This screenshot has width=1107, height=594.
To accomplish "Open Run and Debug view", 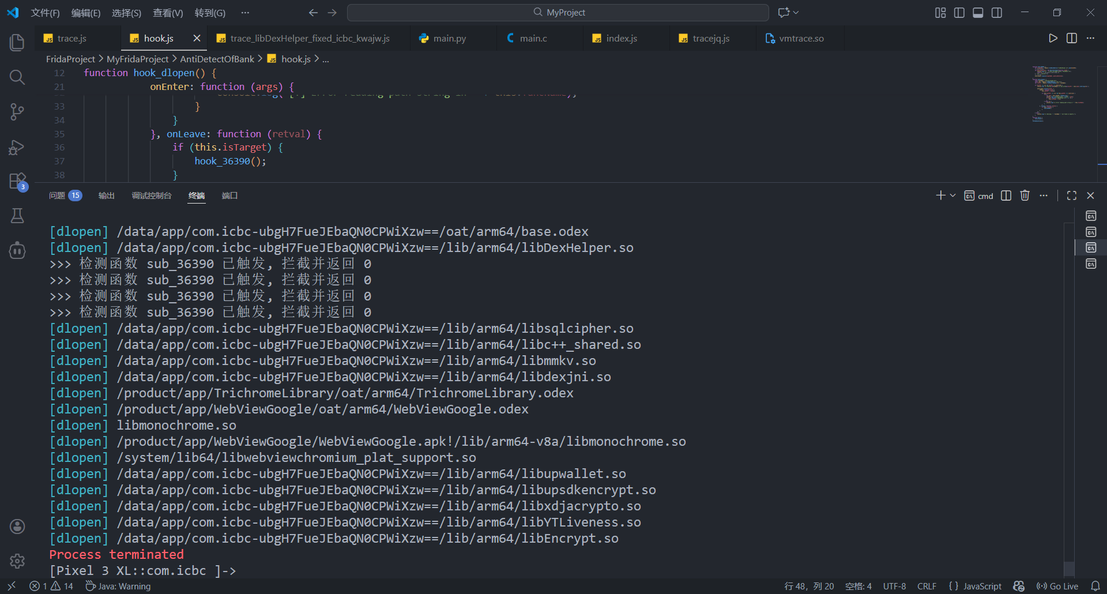I will tap(17, 147).
